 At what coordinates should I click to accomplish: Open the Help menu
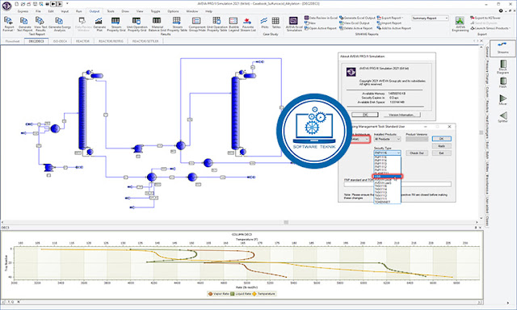(x=208, y=11)
